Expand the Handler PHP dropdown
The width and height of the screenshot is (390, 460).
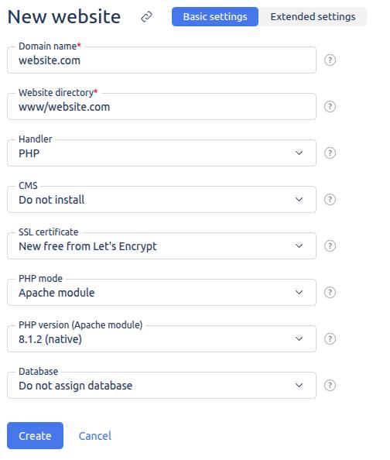[x=162, y=153]
